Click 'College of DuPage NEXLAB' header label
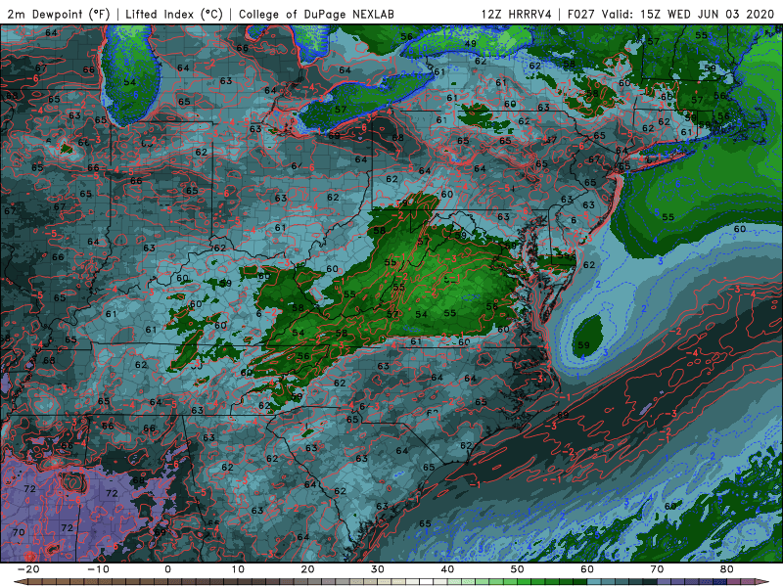 click(x=316, y=14)
